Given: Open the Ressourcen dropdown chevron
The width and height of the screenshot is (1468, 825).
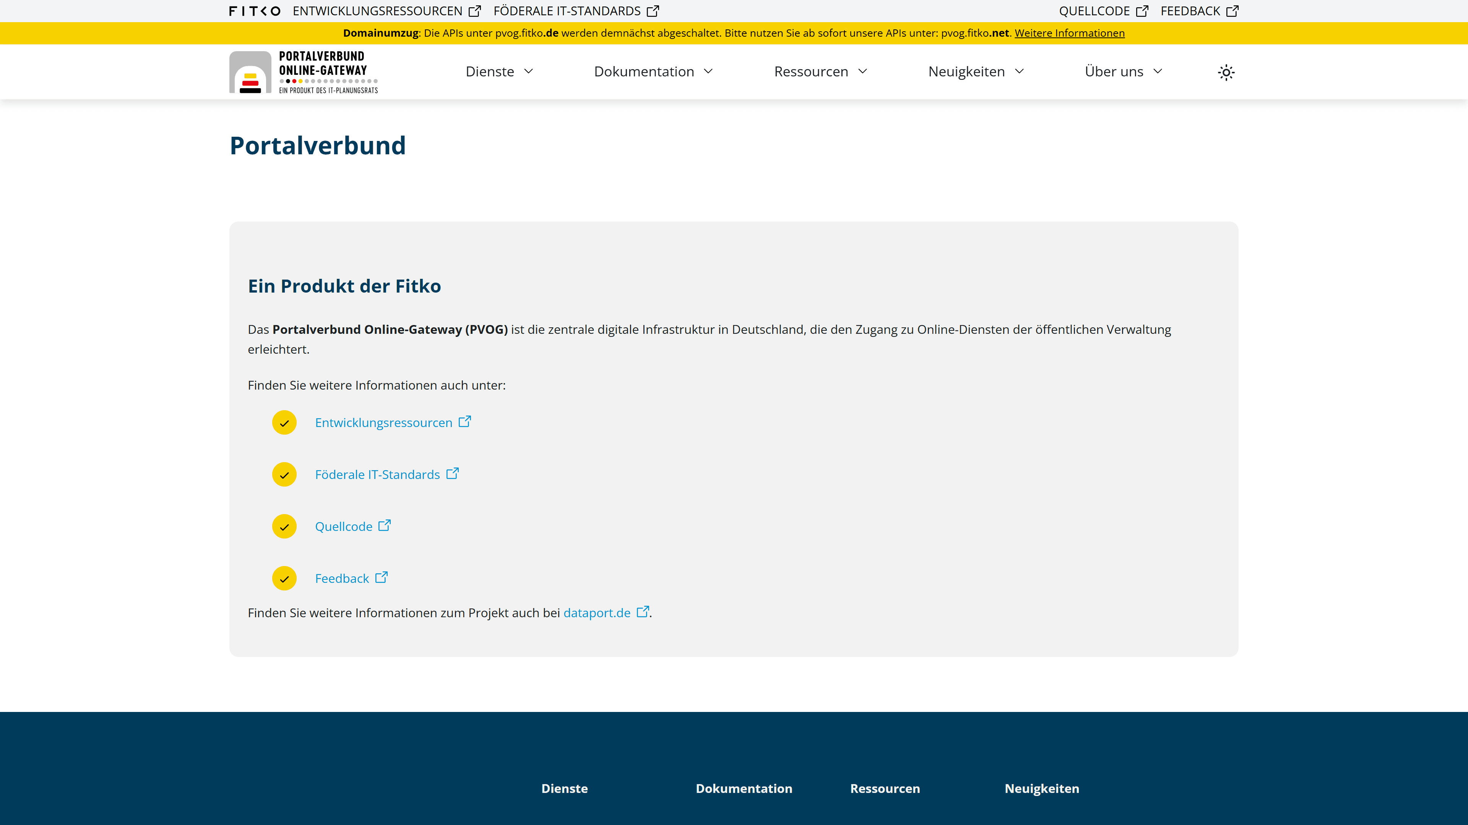Looking at the screenshot, I should pyautogui.click(x=863, y=72).
